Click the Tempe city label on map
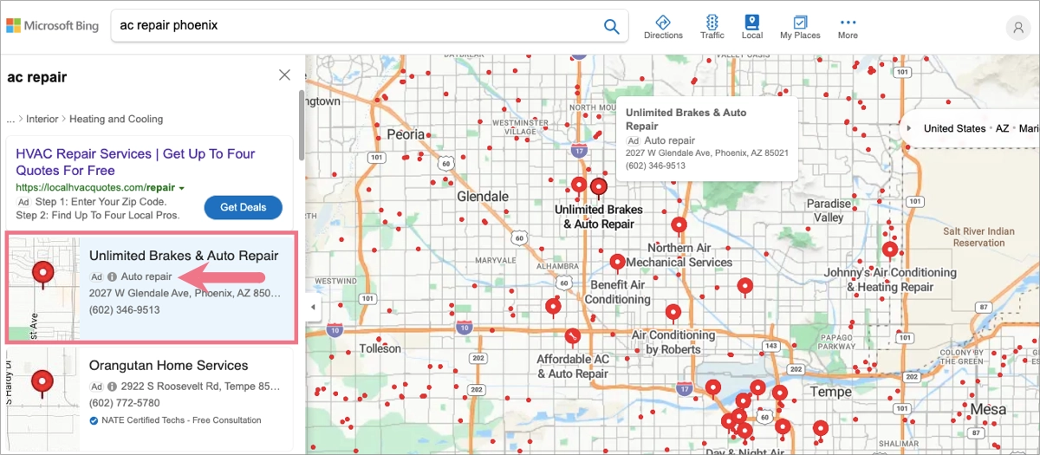The image size is (1040, 455). click(830, 392)
